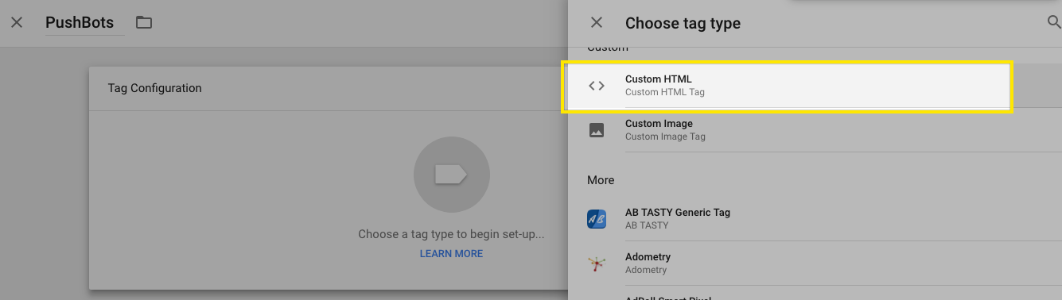This screenshot has width=1062, height=300.
Task: Open the LEARN MORE link
Action: [451, 254]
